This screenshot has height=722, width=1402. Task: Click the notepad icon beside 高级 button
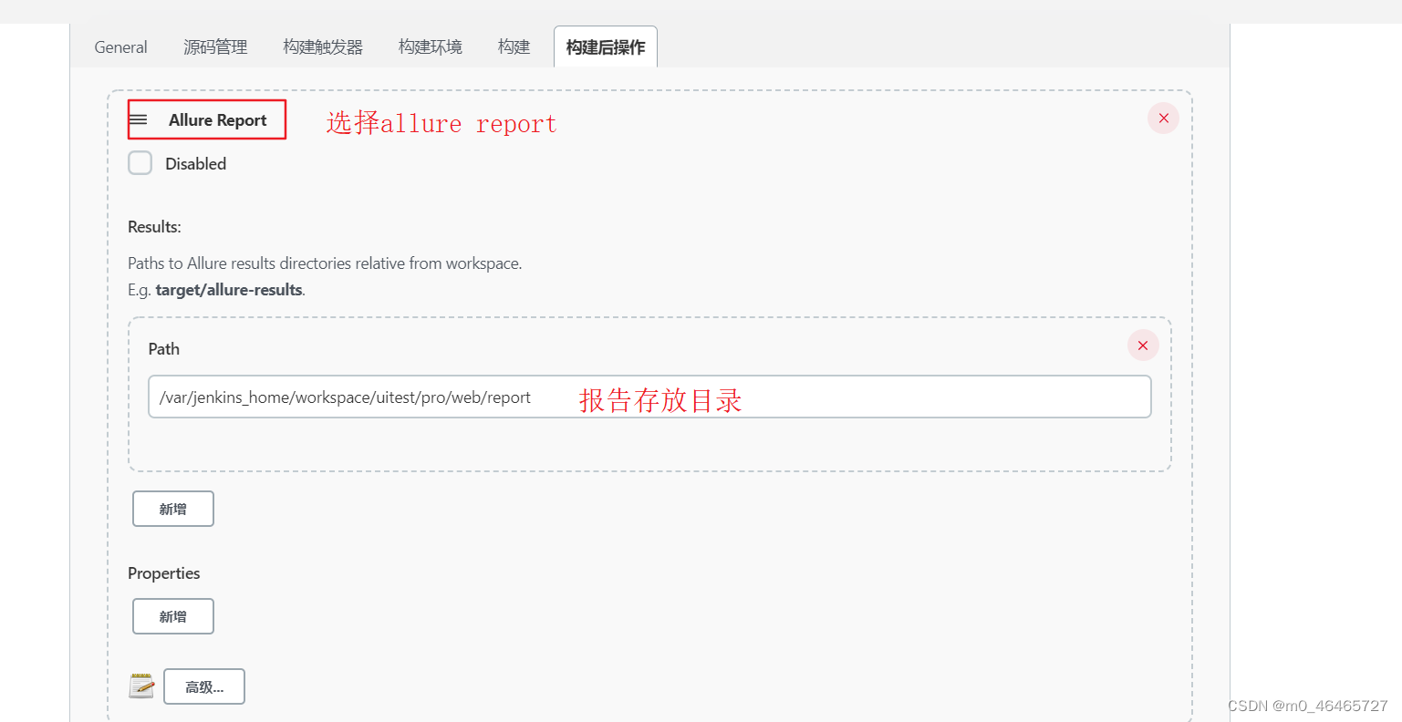(x=141, y=686)
